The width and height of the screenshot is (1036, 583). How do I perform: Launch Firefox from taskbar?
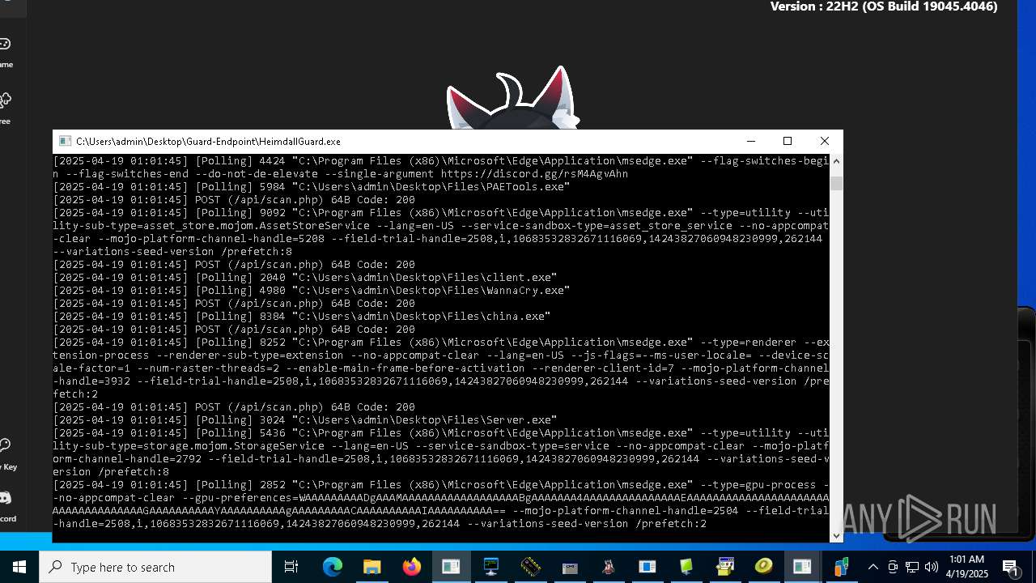411,567
